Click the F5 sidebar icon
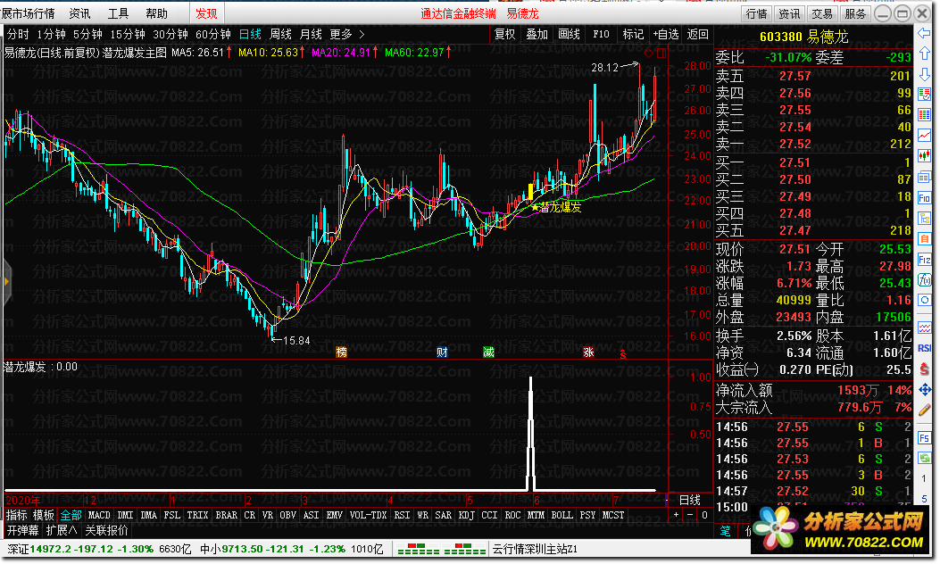This screenshot has width=940, height=564. pos(924,438)
